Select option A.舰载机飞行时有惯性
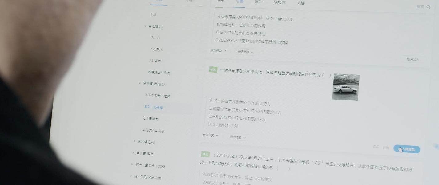Viewport: 439px width, 185px height. 237,176
